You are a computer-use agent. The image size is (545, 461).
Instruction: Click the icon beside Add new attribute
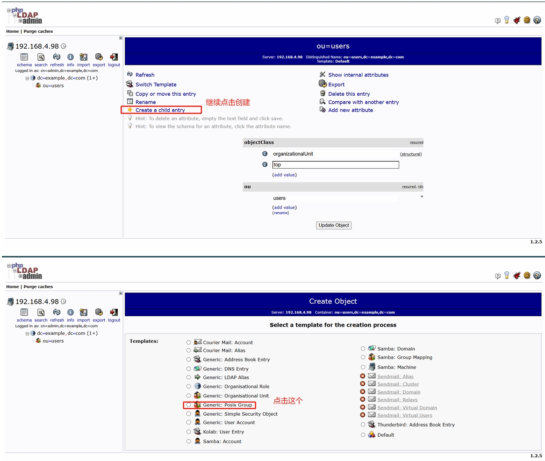[323, 110]
